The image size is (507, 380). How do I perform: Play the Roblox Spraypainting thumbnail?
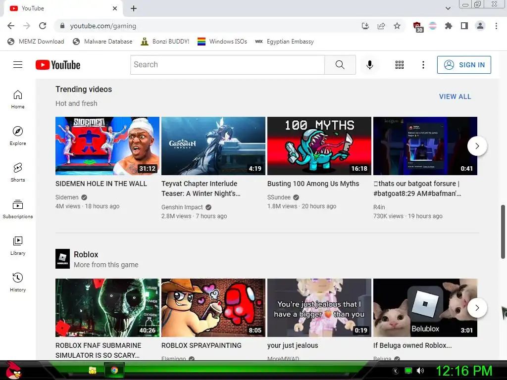point(213,308)
